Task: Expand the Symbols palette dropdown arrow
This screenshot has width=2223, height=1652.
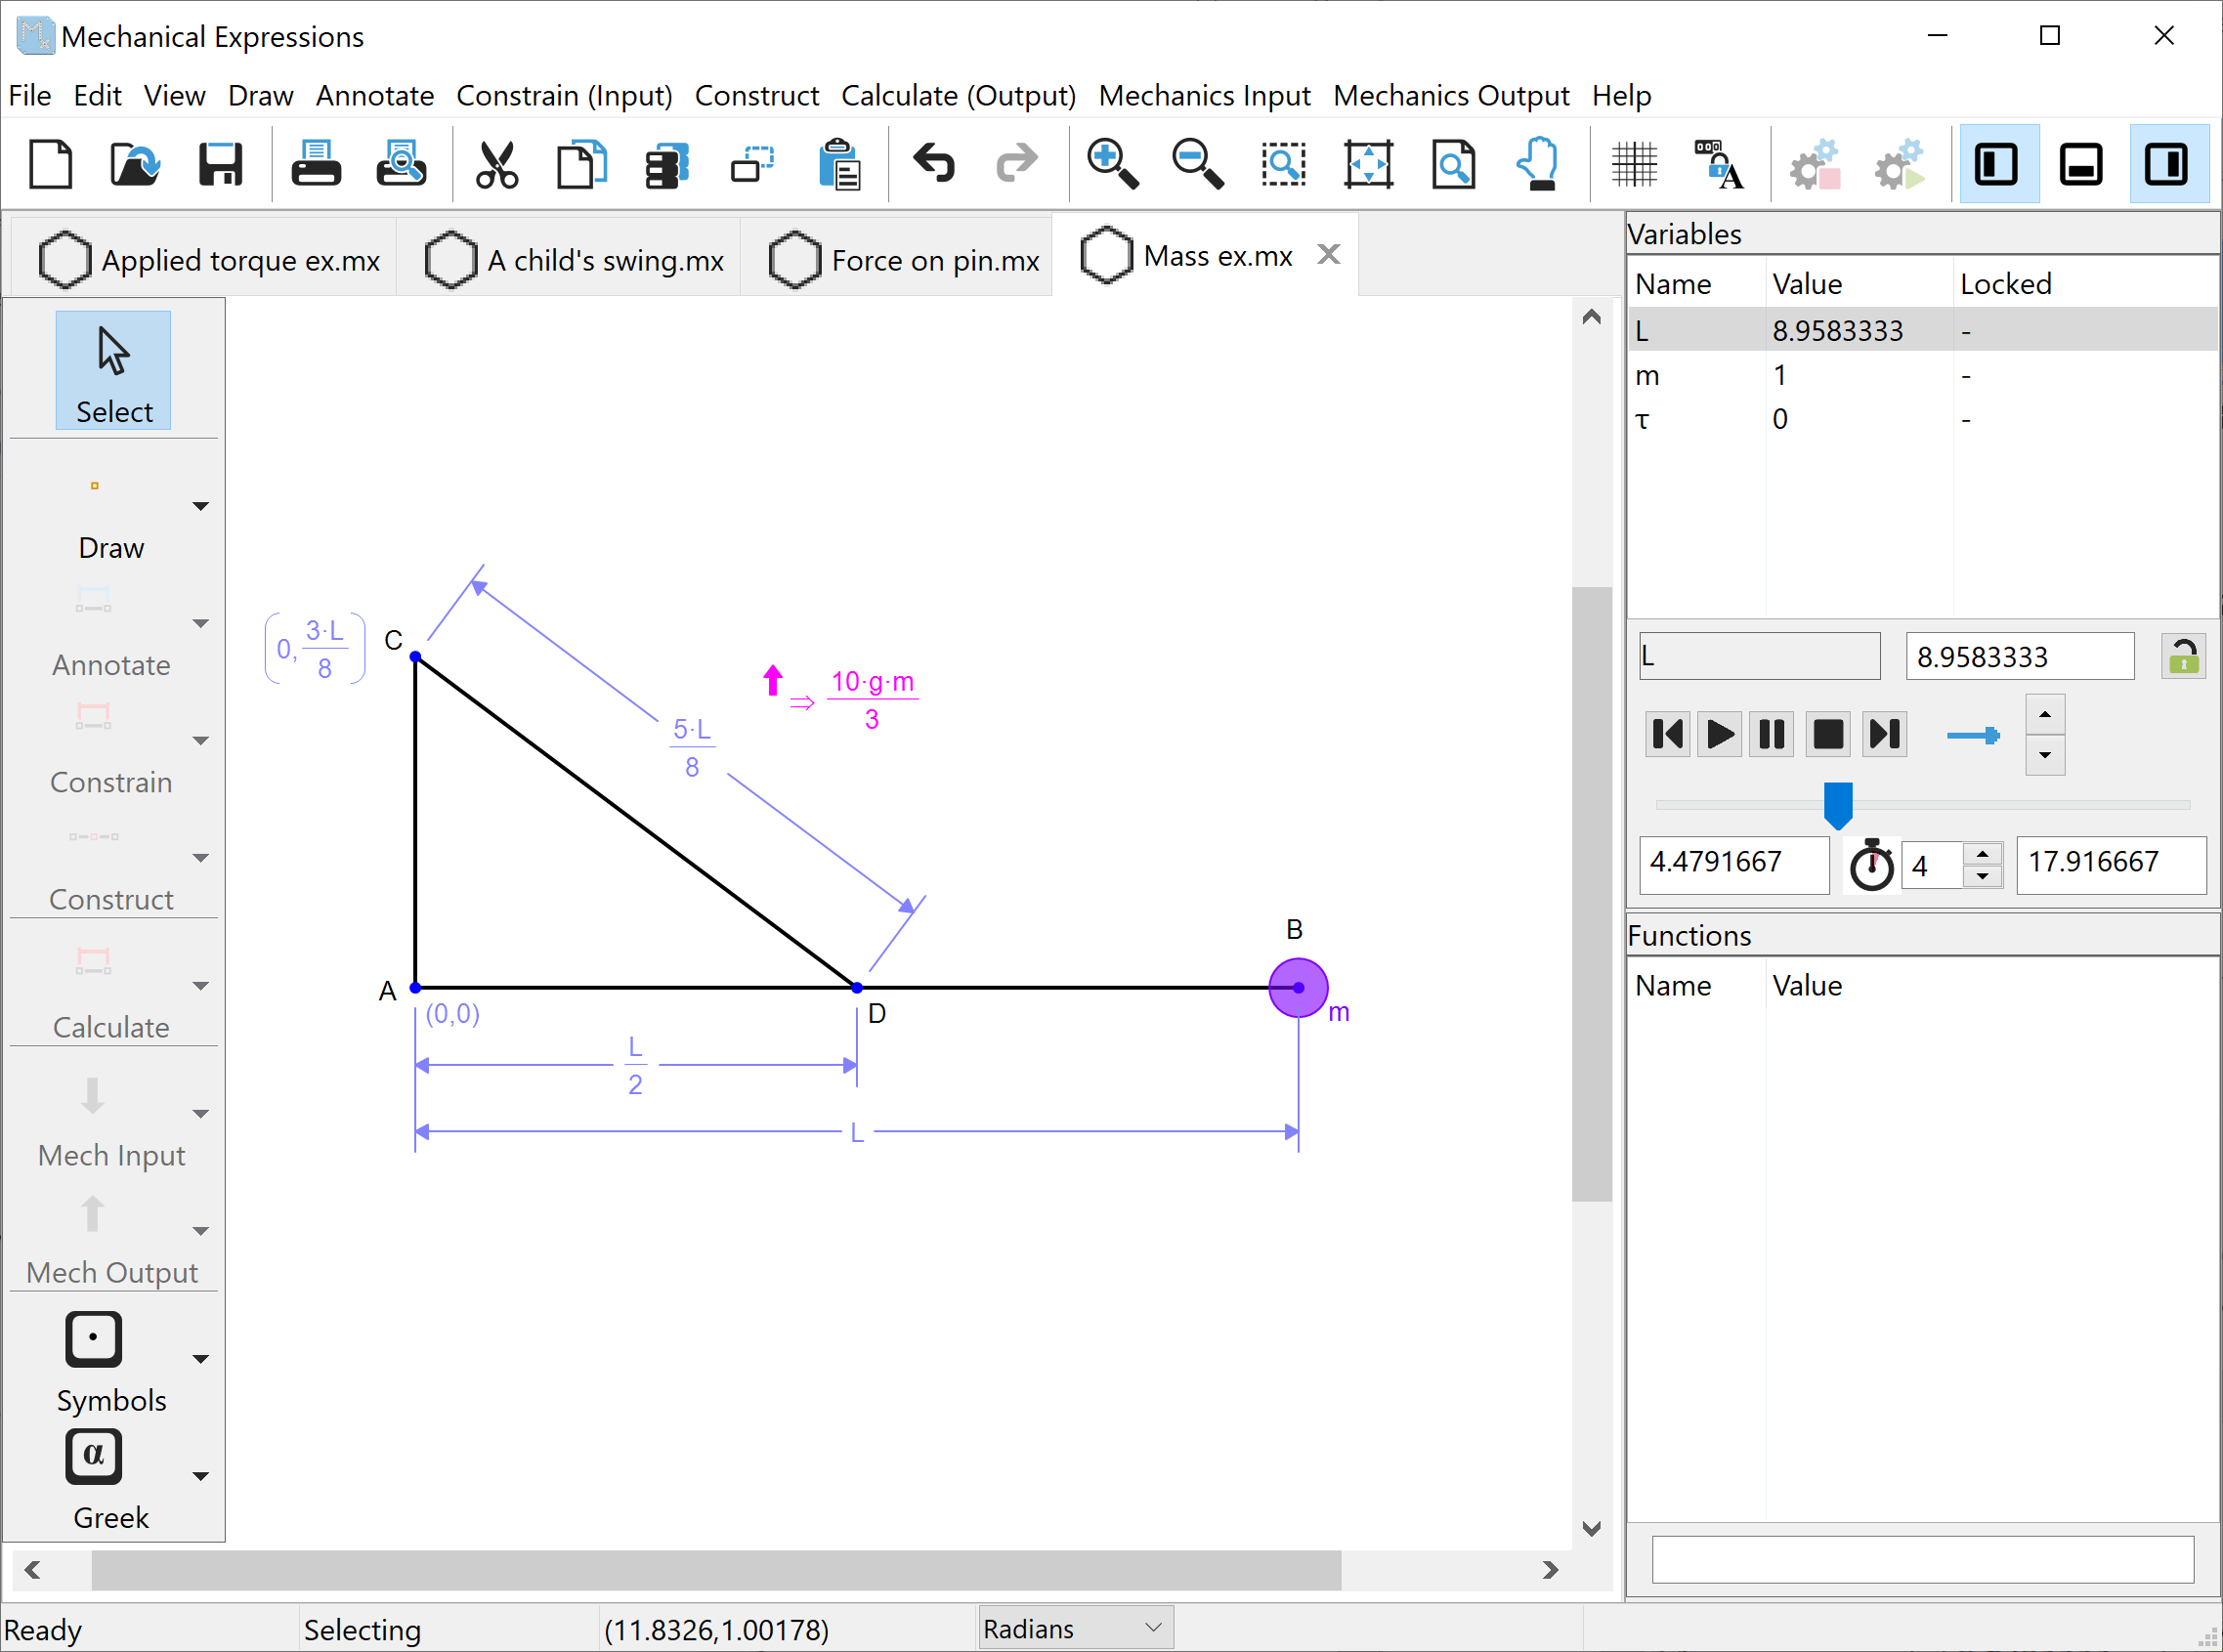Action: (x=200, y=1360)
